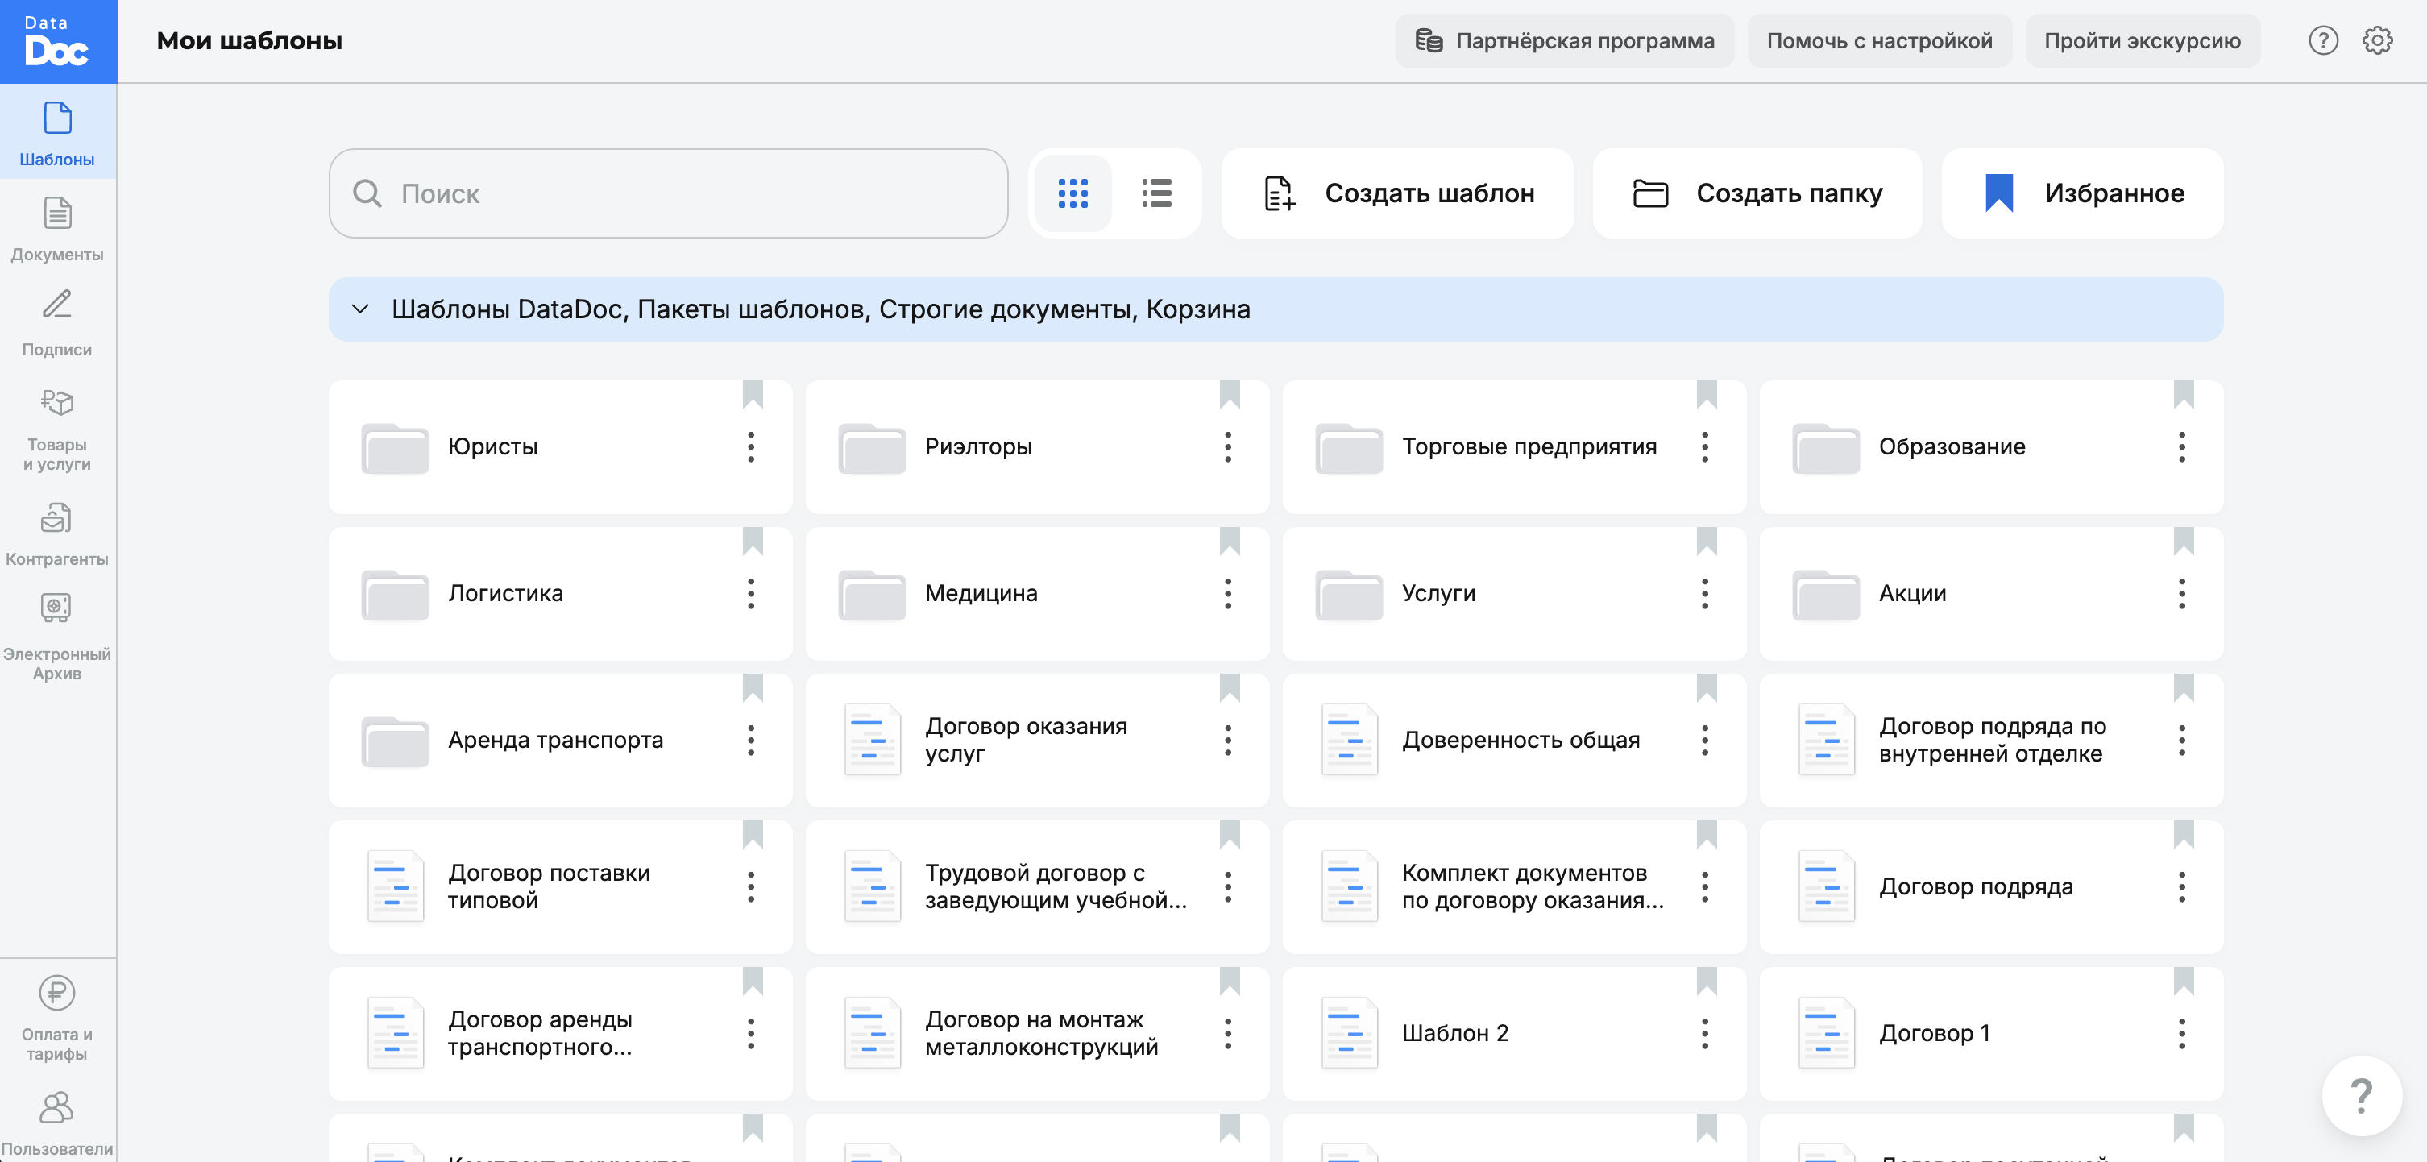The image size is (2427, 1162).
Task: Click the Избранное button
Action: (x=2081, y=193)
